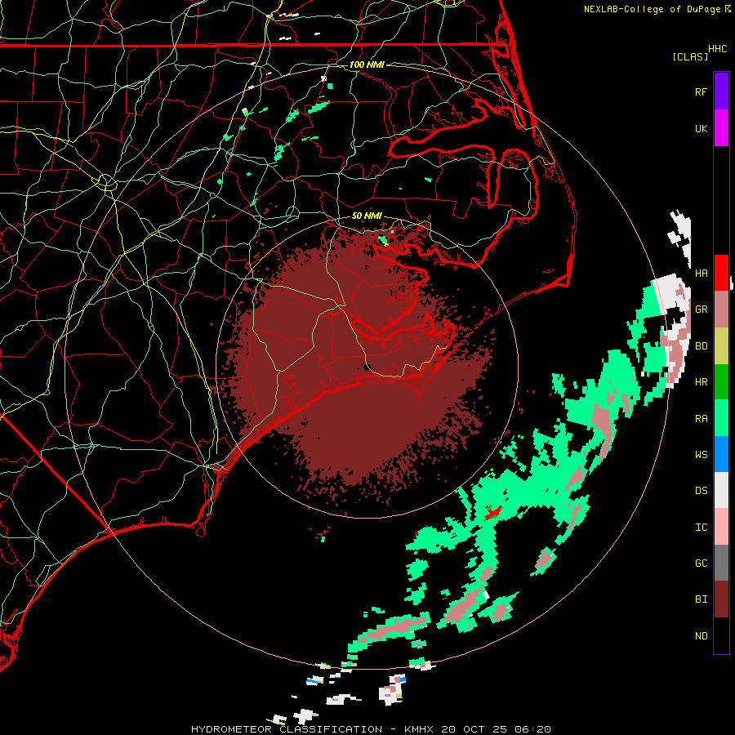735x735 pixels.
Task: Click the WS blue legend swatch
Action: 721,454
